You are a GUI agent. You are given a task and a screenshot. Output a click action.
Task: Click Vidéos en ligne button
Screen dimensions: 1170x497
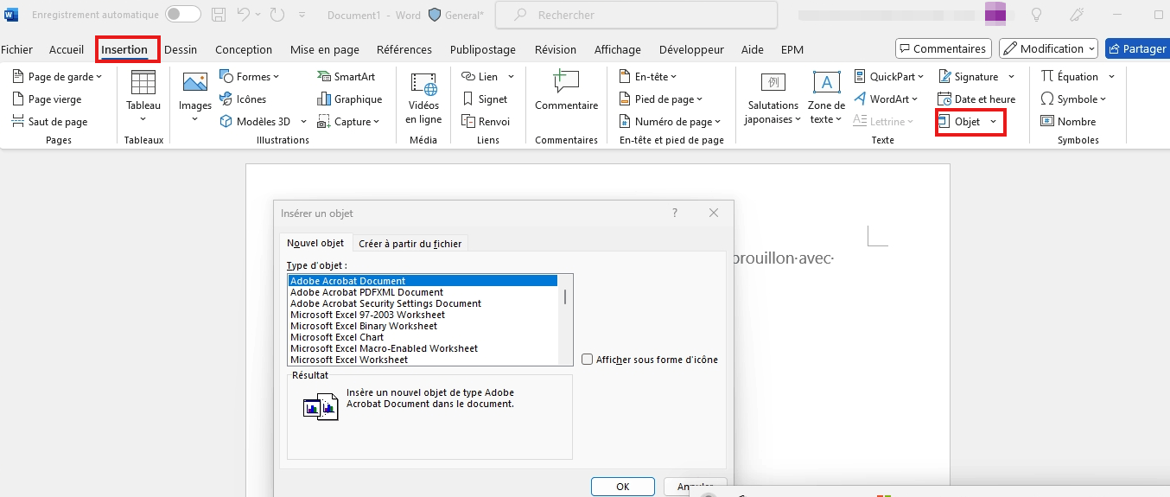(423, 98)
